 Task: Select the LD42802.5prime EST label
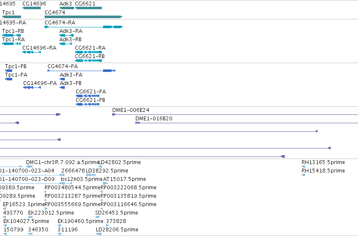[x=119, y=162]
